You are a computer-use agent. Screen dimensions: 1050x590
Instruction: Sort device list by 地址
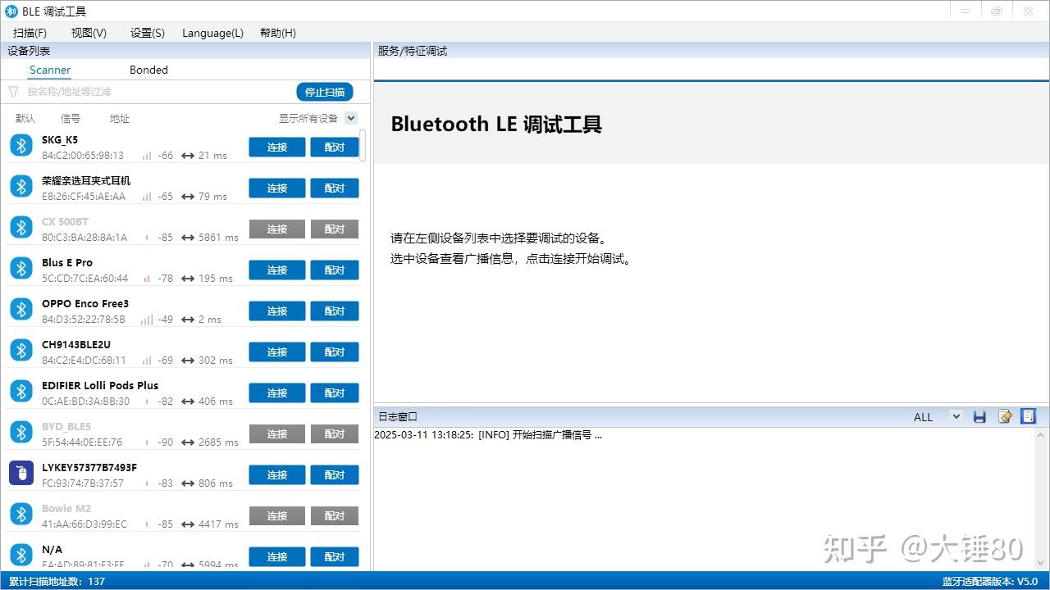[120, 118]
